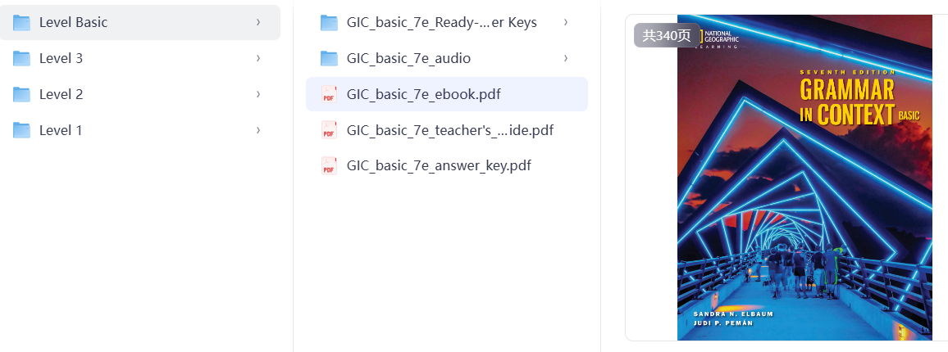
Task: Click the Level 3 folder icon
Action: coord(22,58)
